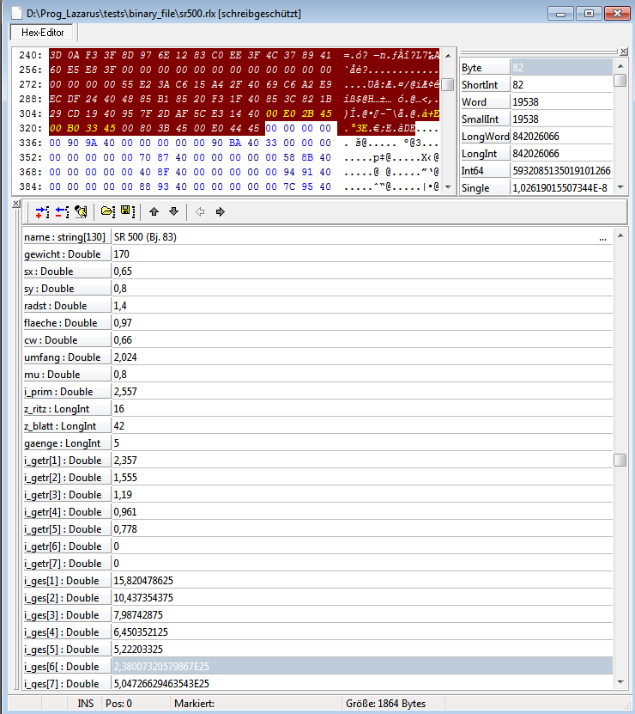Image resolution: width=635 pixels, height=714 pixels.
Task: Click the gewicht value field 170
Action: pyautogui.click(x=360, y=254)
